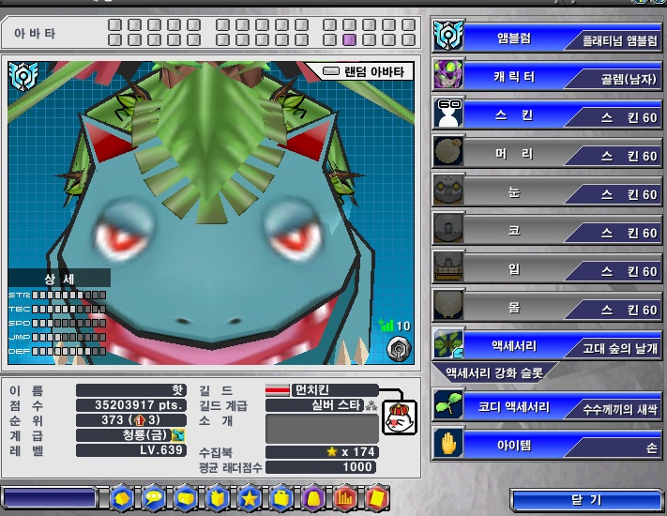This screenshot has width=667, height=516.
Task: Select the 앰블럼 category tab
Action: [x=514, y=38]
